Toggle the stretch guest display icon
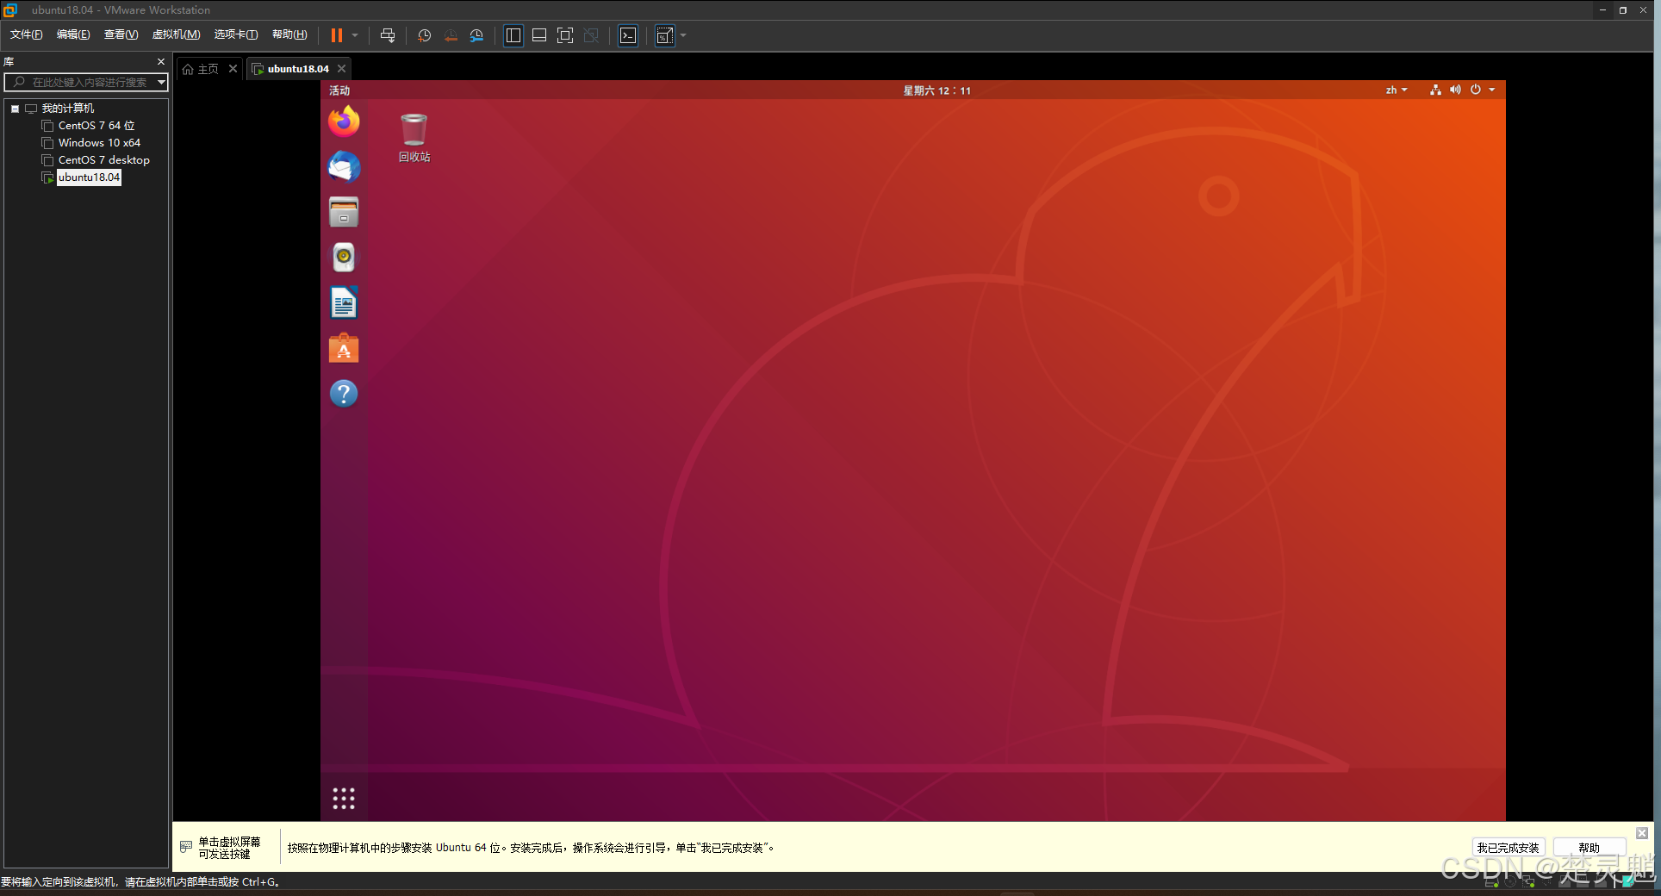The image size is (1661, 896). 665,35
